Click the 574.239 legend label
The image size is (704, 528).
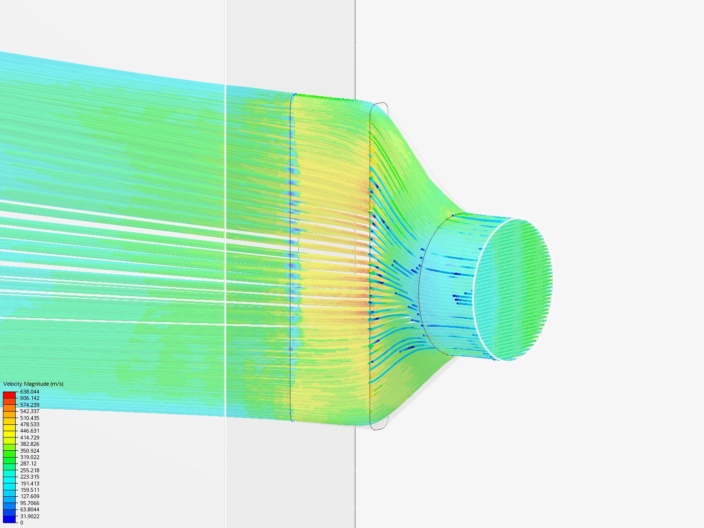pos(29,405)
